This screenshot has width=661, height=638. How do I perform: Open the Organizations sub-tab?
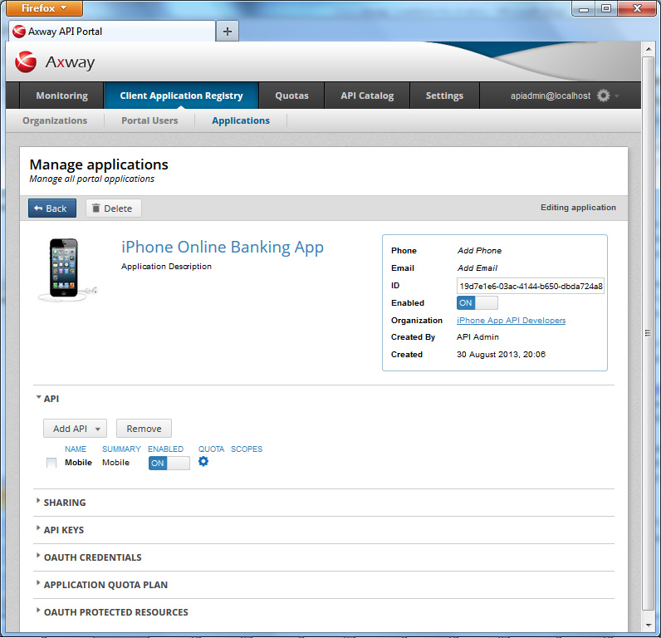tap(55, 120)
